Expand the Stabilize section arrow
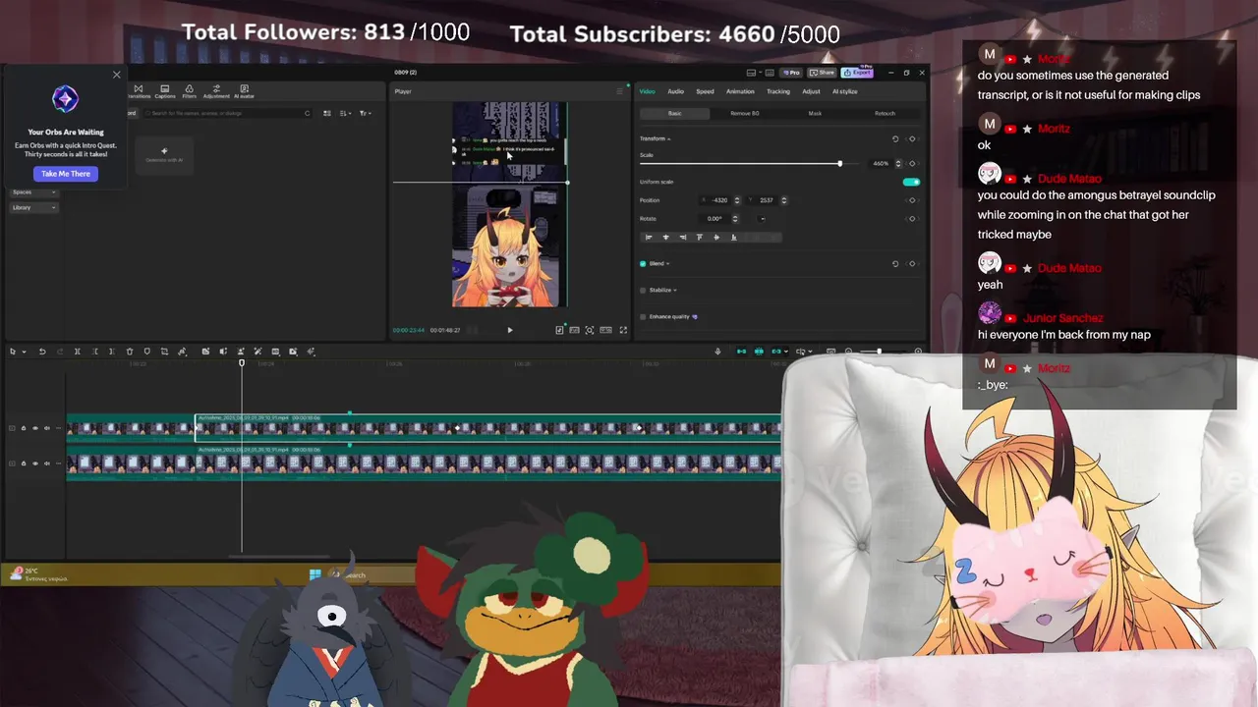 pyautogui.click(x=675, y=290)
